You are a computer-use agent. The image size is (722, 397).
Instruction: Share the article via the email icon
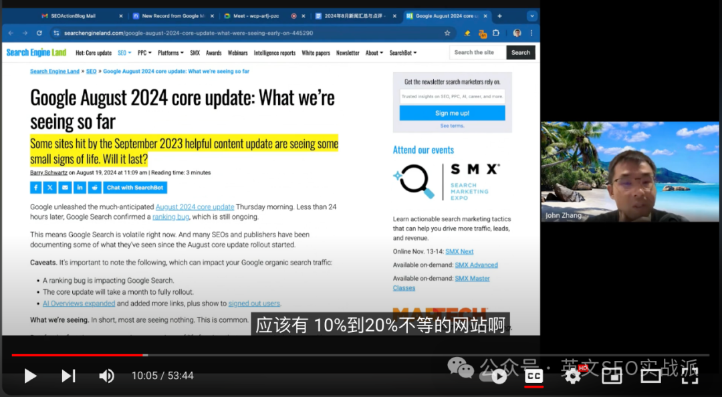pyautogui.click(x=65, y=187)
